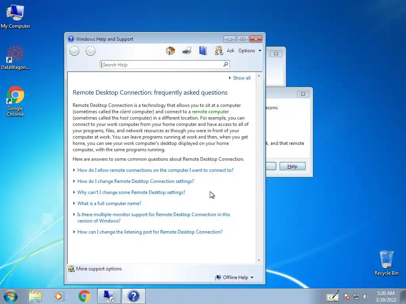Open Windows Explorer from the taskbar
406x304 pixels.
(x=35, y=296)
